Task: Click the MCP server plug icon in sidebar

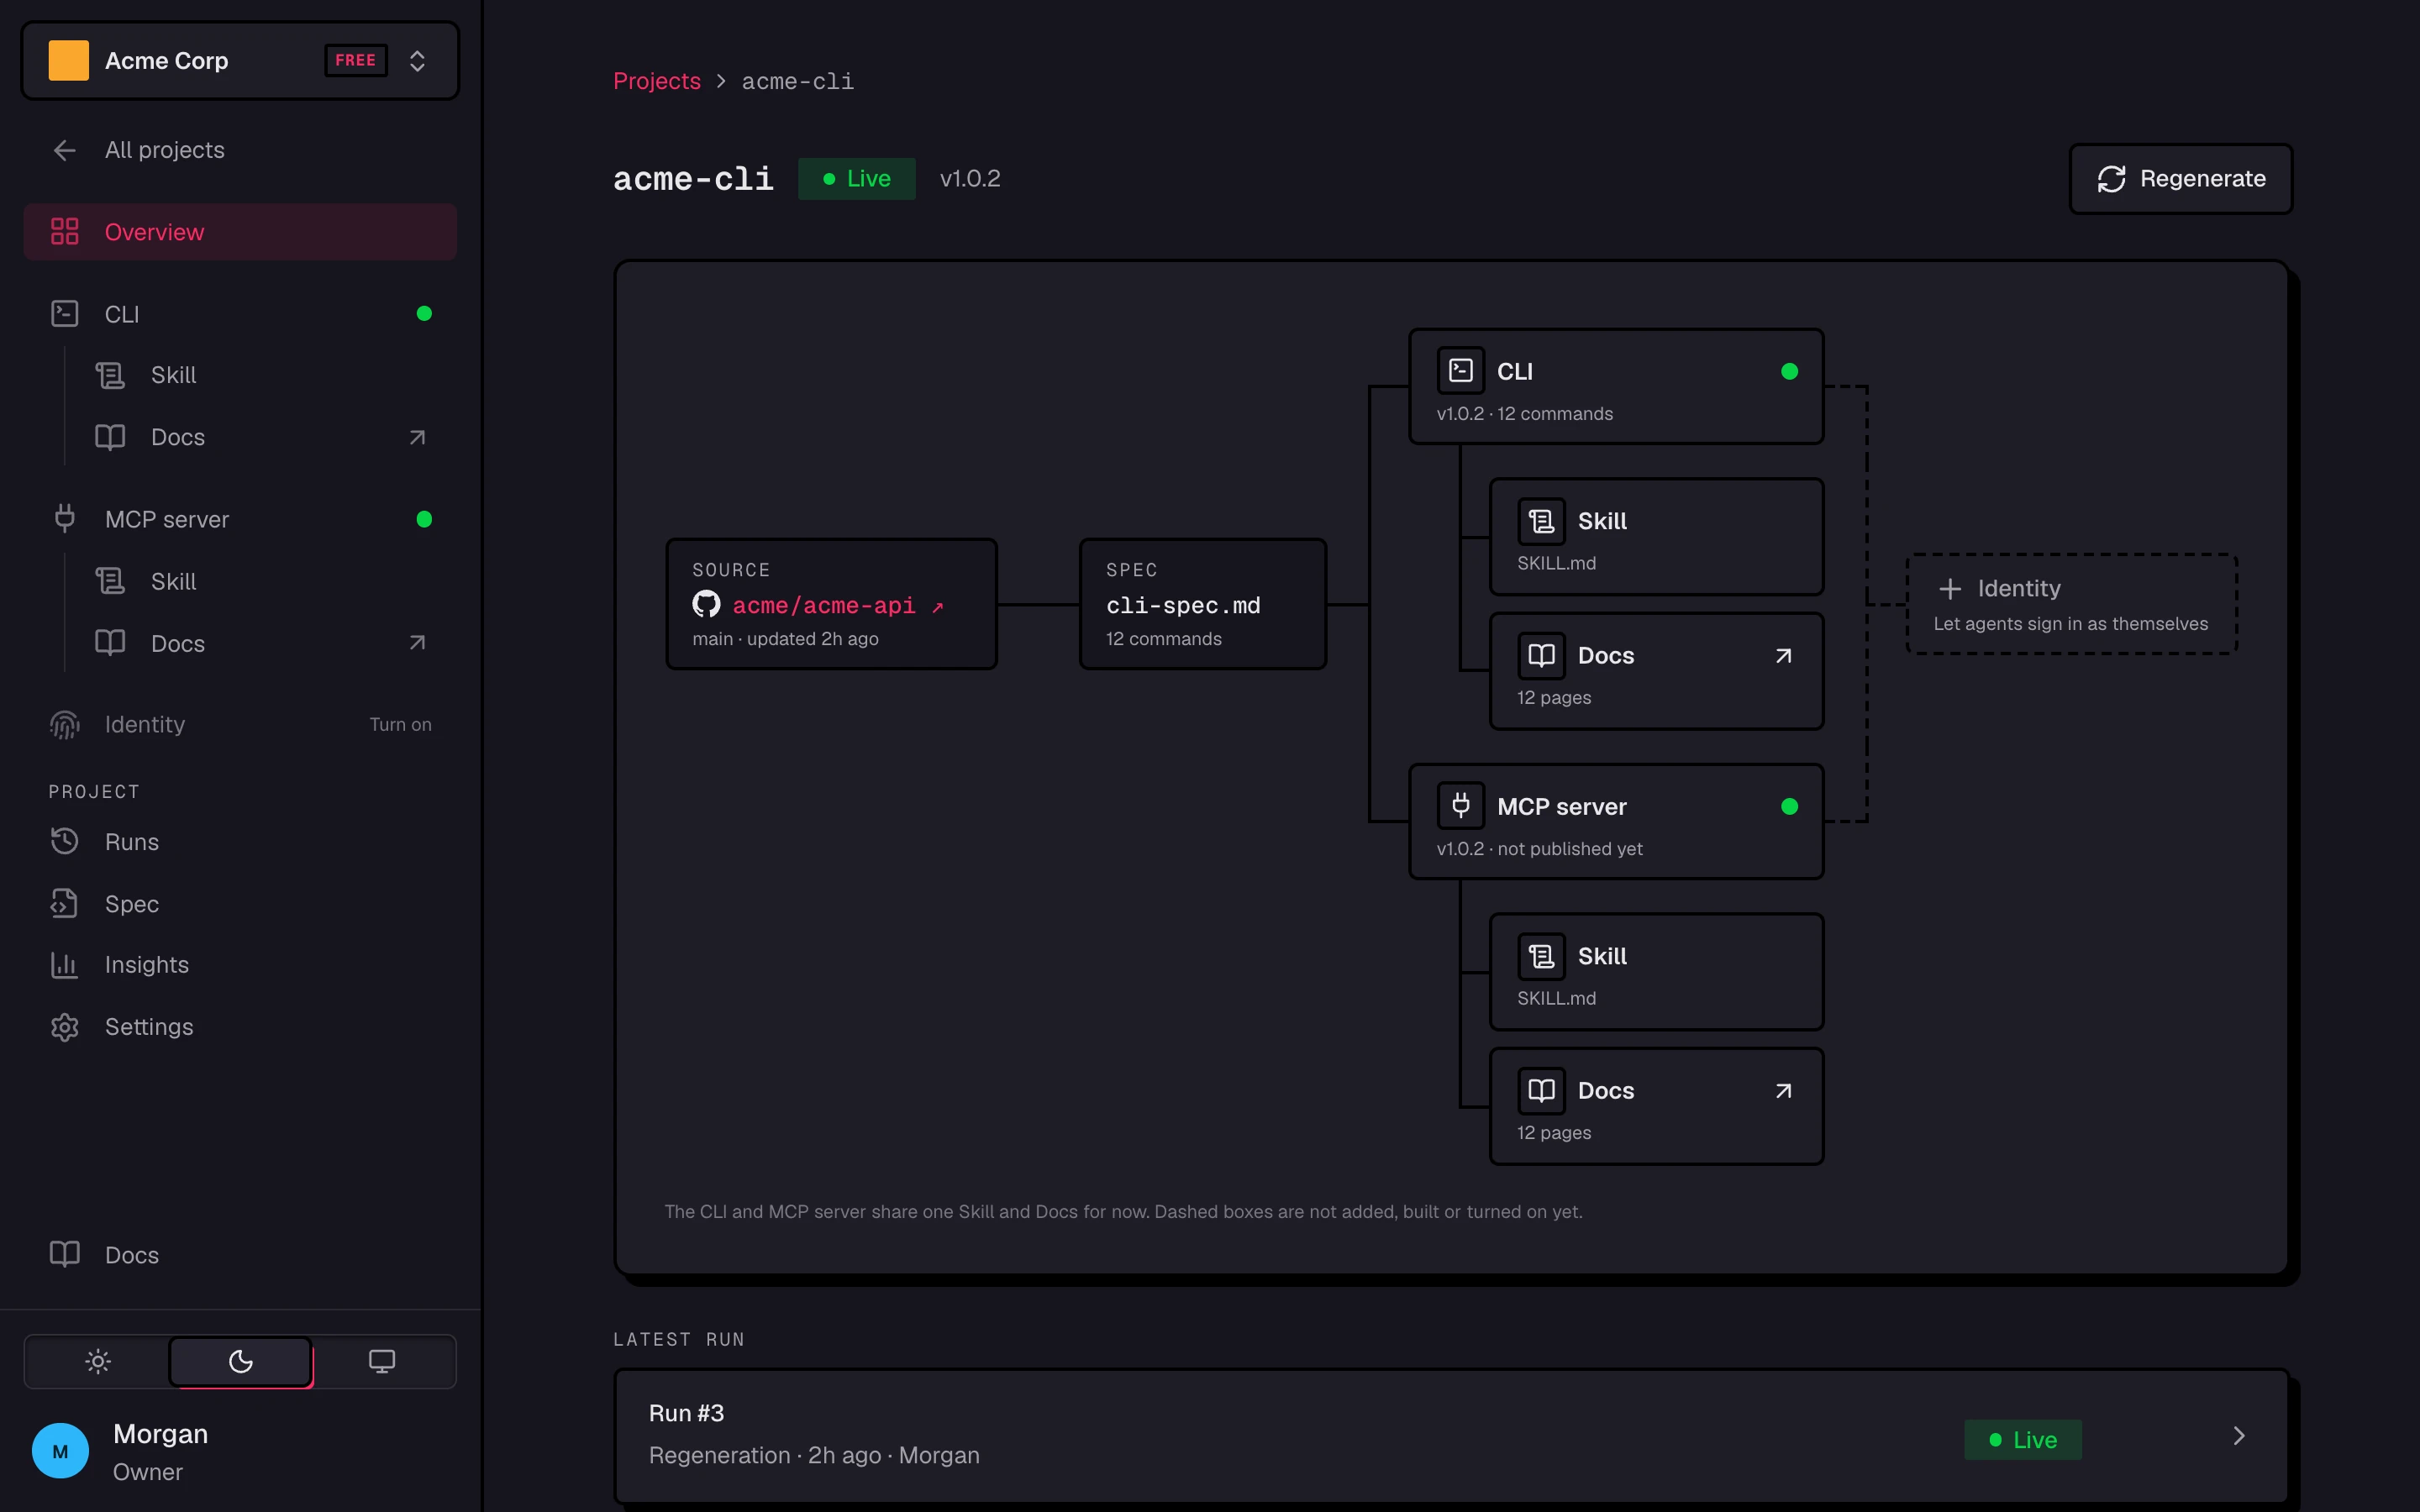Action: (65, 519)
